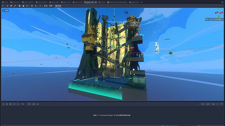225x126 pixels.
Task: Click the 动画 animation button
Action: pyautogui.click(x=33, y=104)
